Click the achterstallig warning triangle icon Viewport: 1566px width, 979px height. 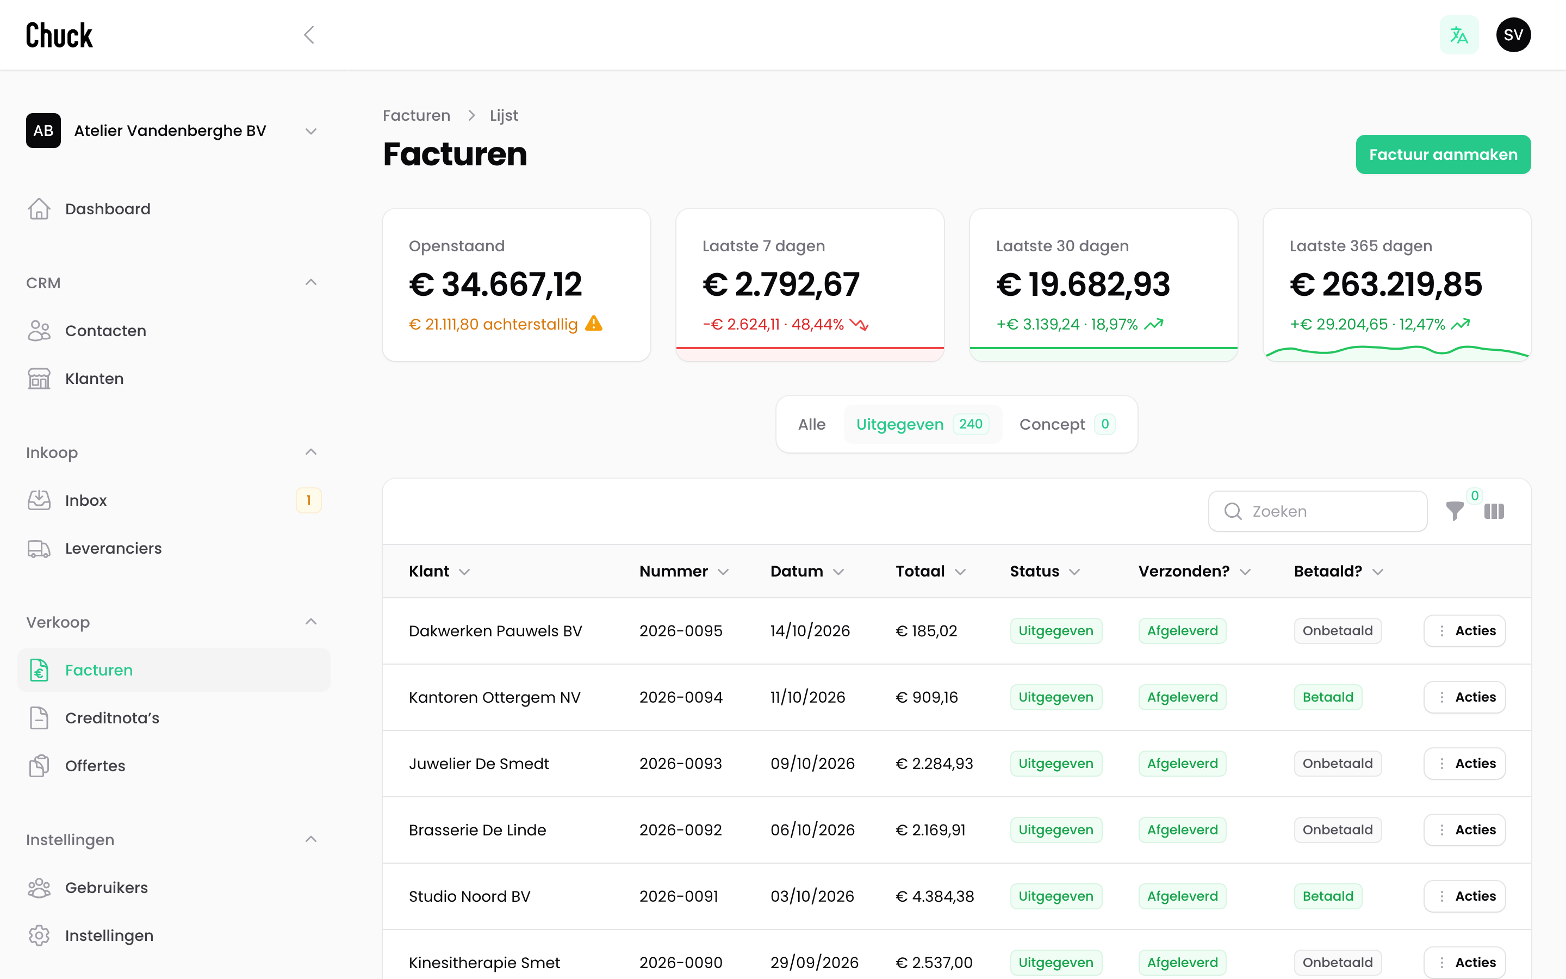(x=593, y=323)
